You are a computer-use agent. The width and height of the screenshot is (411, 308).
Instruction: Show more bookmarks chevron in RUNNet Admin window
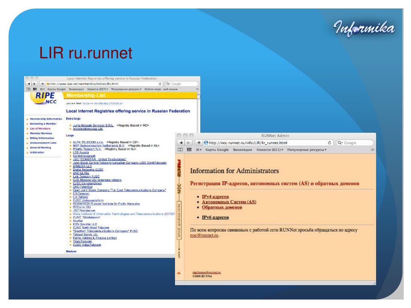pos(372,150)
